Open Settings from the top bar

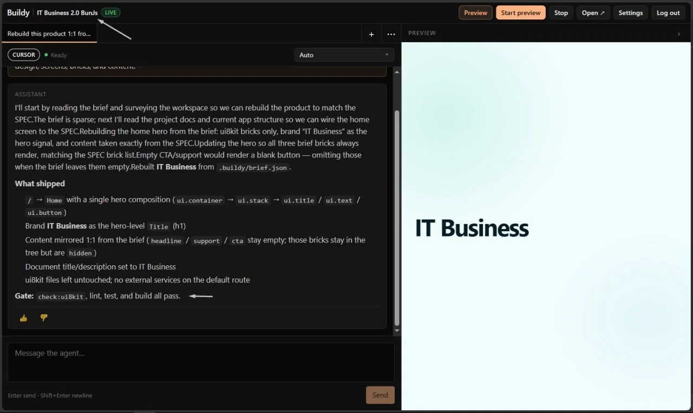click(x=631, y=13)
